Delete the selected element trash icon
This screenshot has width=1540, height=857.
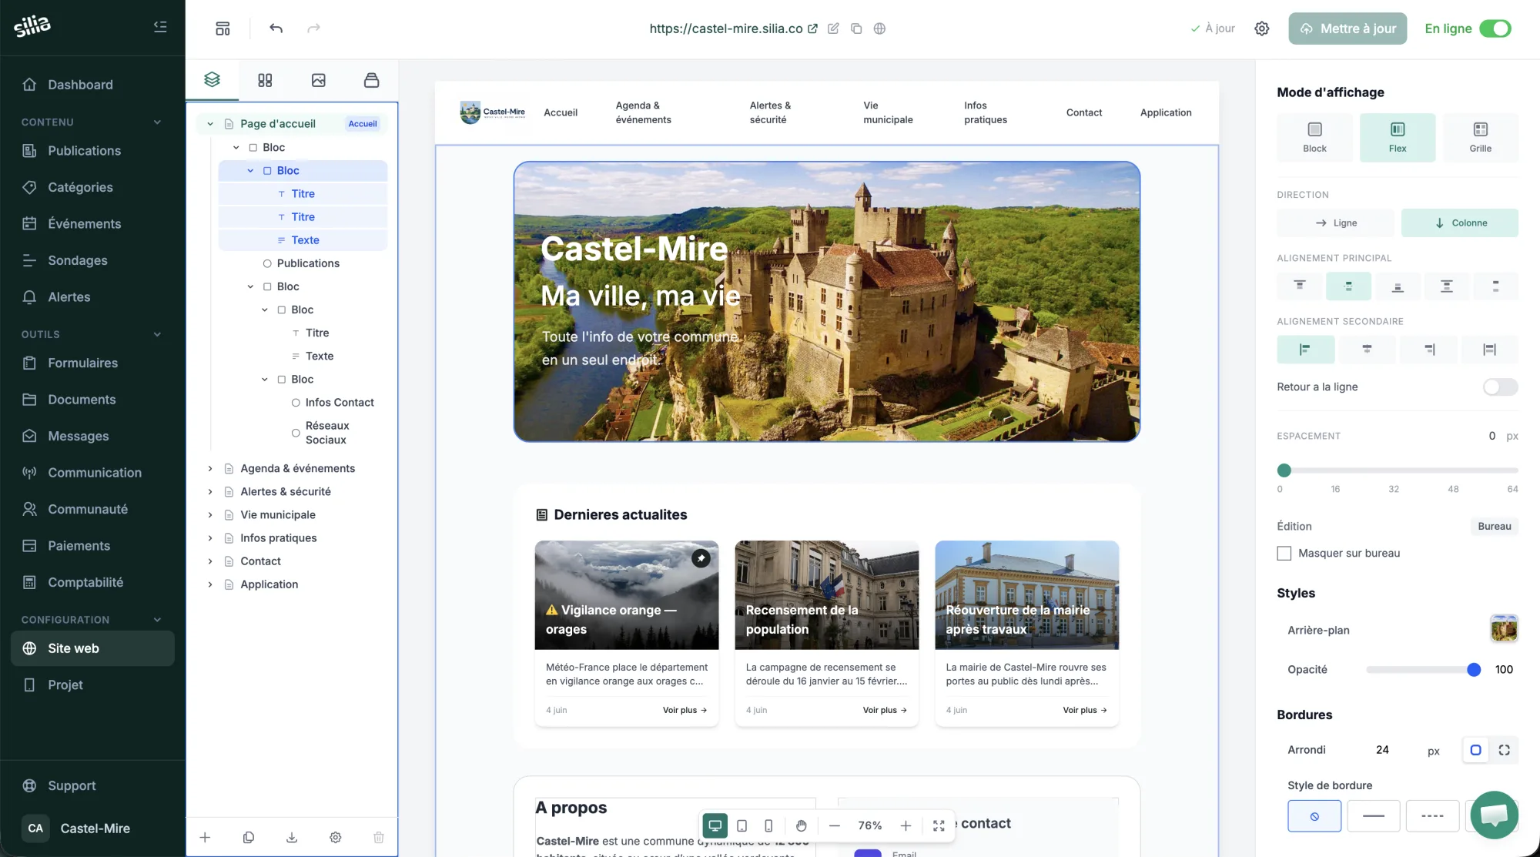(379, 837)
